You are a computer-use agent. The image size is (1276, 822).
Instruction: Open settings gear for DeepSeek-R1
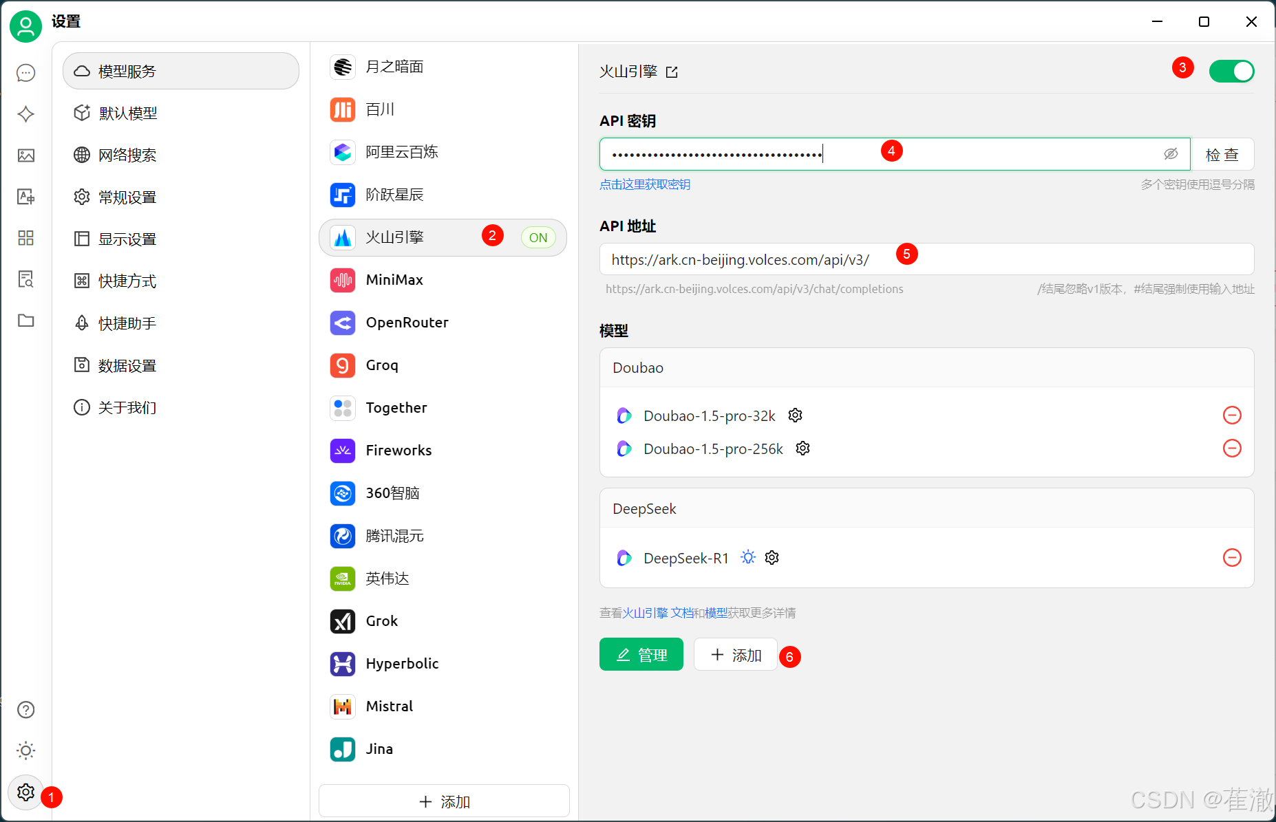[x=772, y=558]
